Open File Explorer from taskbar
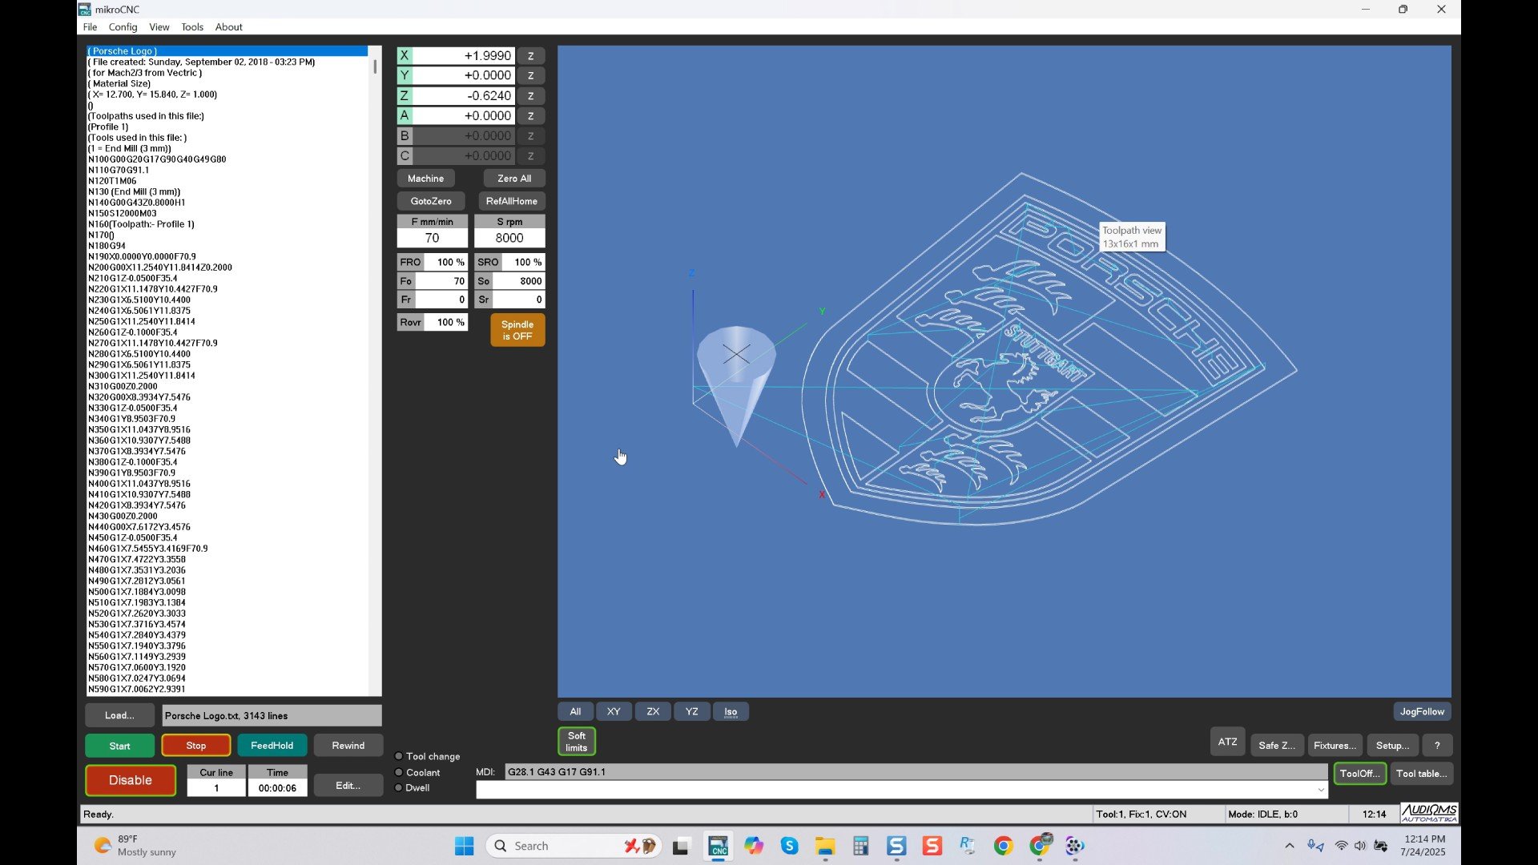Viewport: 1538px width, 865px height. pos(825,847)
